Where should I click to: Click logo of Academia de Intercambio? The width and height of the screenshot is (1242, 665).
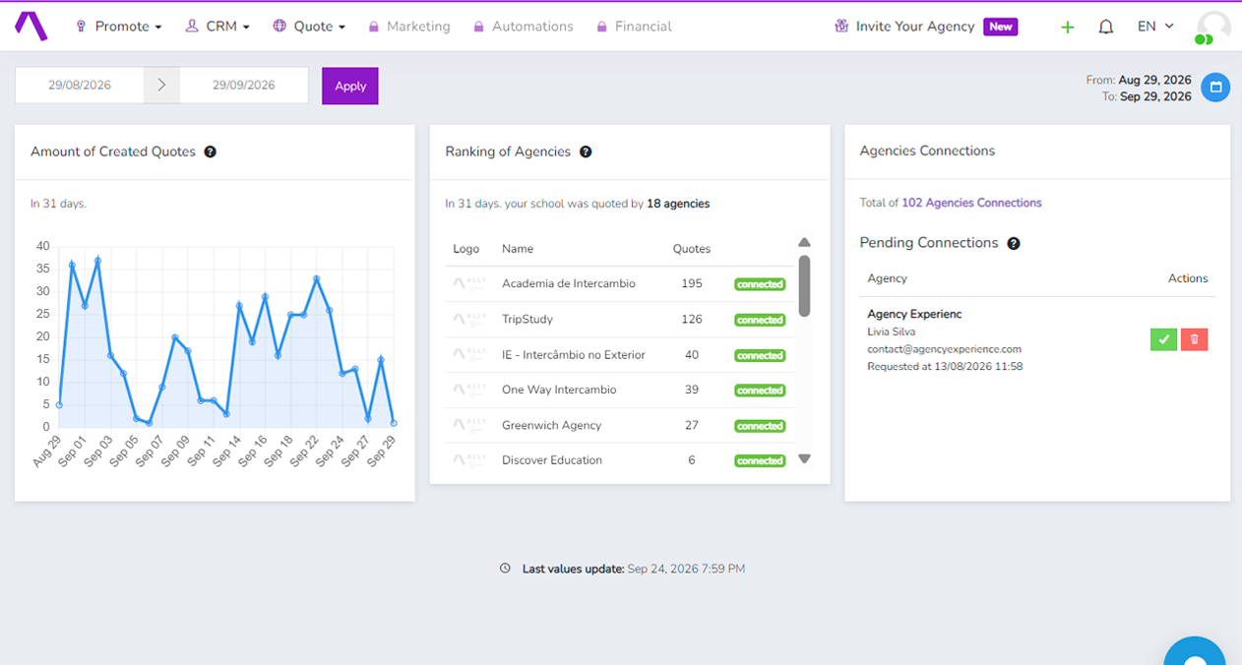click(x=469, y=283)
